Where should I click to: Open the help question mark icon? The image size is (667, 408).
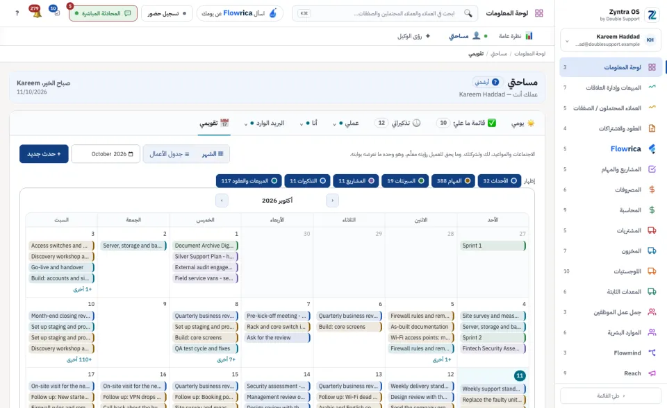[17, 13]
